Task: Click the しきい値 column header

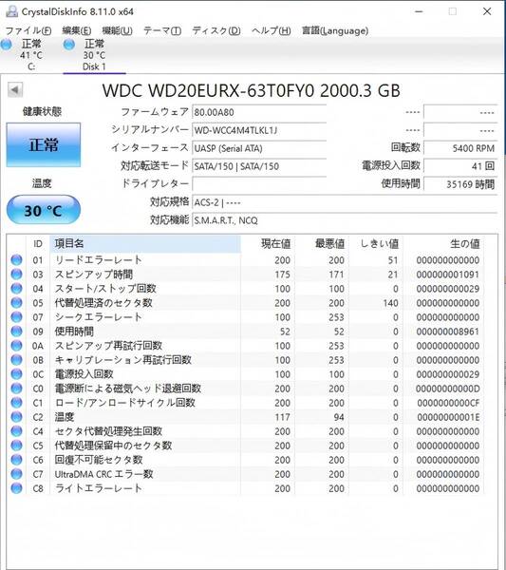Action: coord(376,243)
